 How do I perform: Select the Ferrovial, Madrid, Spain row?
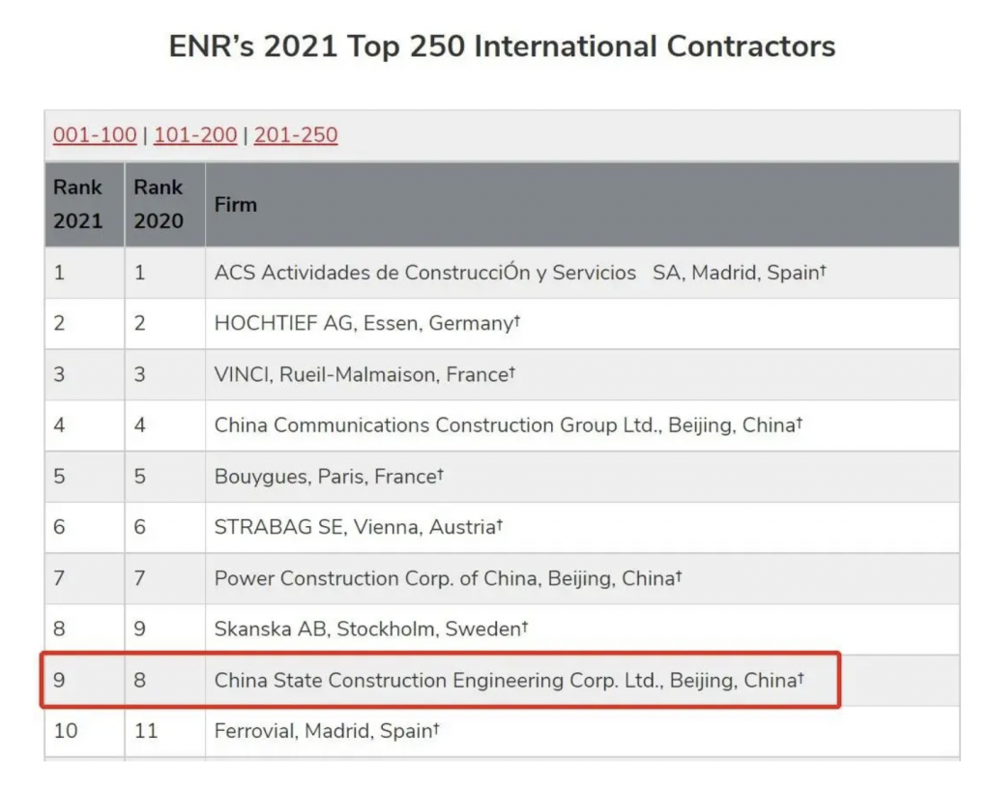(x=502, y=732)
